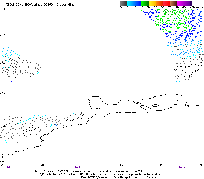Image resolution: width=204 pixels, height=179 pixels.
Task: Click the note line 'Times are GMT'
Action: pos(53,172)
